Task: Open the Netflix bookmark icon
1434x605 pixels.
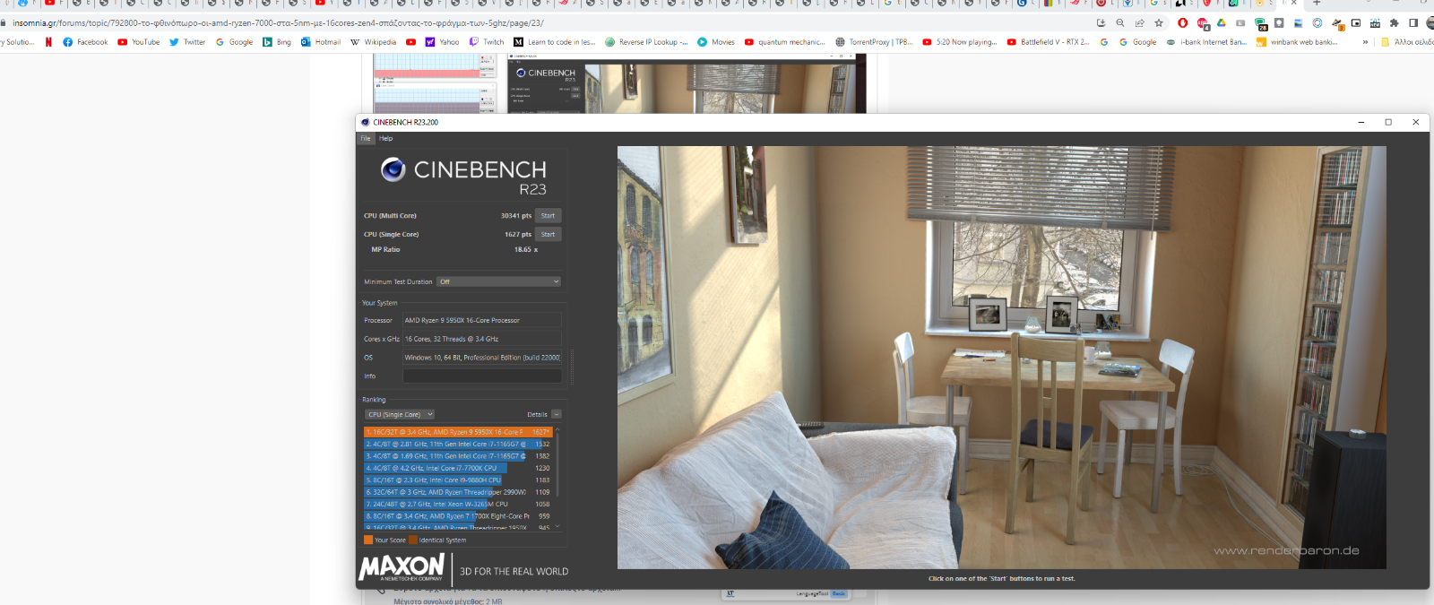Action: (x=48, y=42)
